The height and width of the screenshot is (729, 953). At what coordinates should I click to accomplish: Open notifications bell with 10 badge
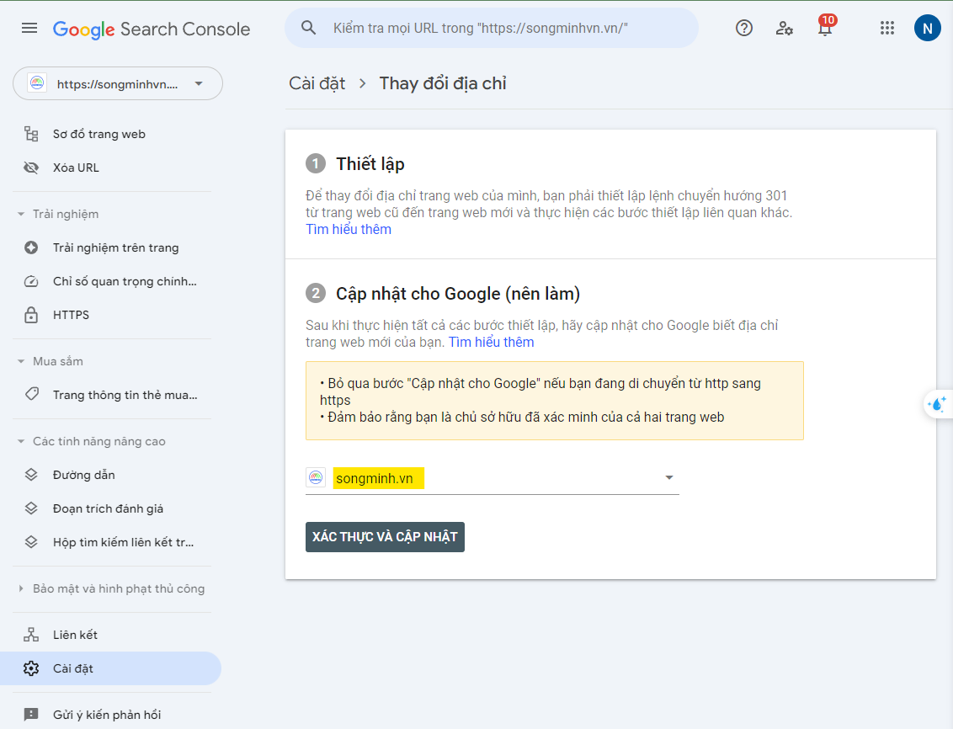coord(825,27)
